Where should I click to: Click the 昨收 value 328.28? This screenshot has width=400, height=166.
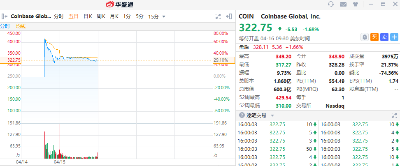pos(337,65)
